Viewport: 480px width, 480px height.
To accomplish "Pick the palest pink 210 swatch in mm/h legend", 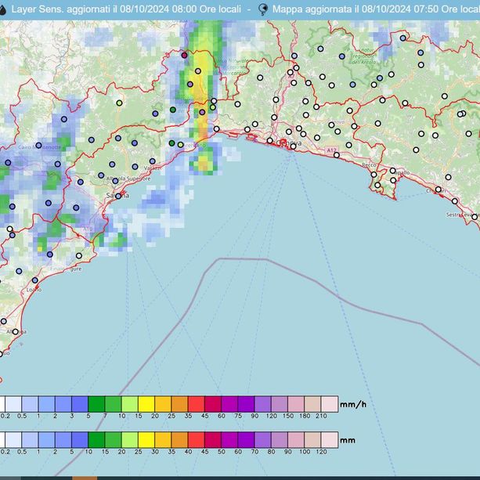I will pyautogui.click(x=330, y=404).
